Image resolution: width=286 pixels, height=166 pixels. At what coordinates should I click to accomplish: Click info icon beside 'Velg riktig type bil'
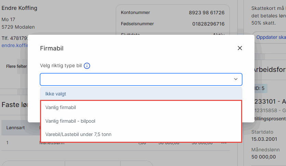click(87, 66)
